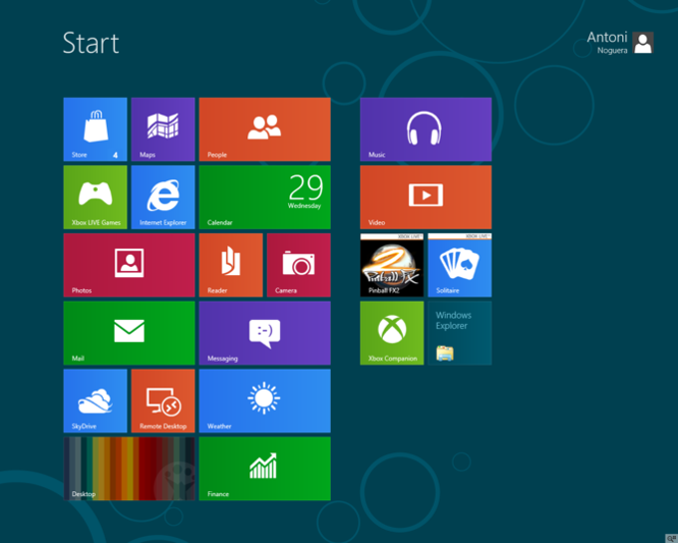Open the Photos tile
The height and width of the screenshot is (543, 678).
pos(129,265)
